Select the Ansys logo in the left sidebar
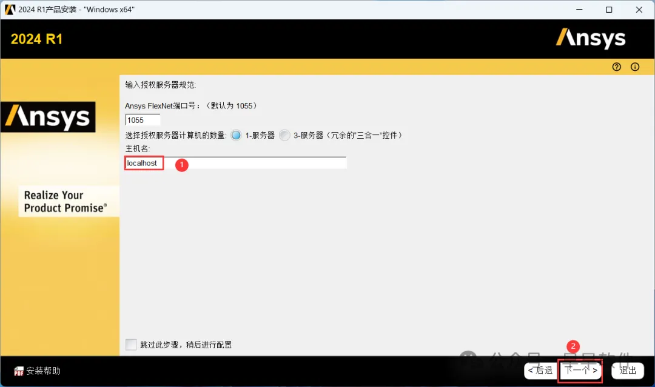 48,117
